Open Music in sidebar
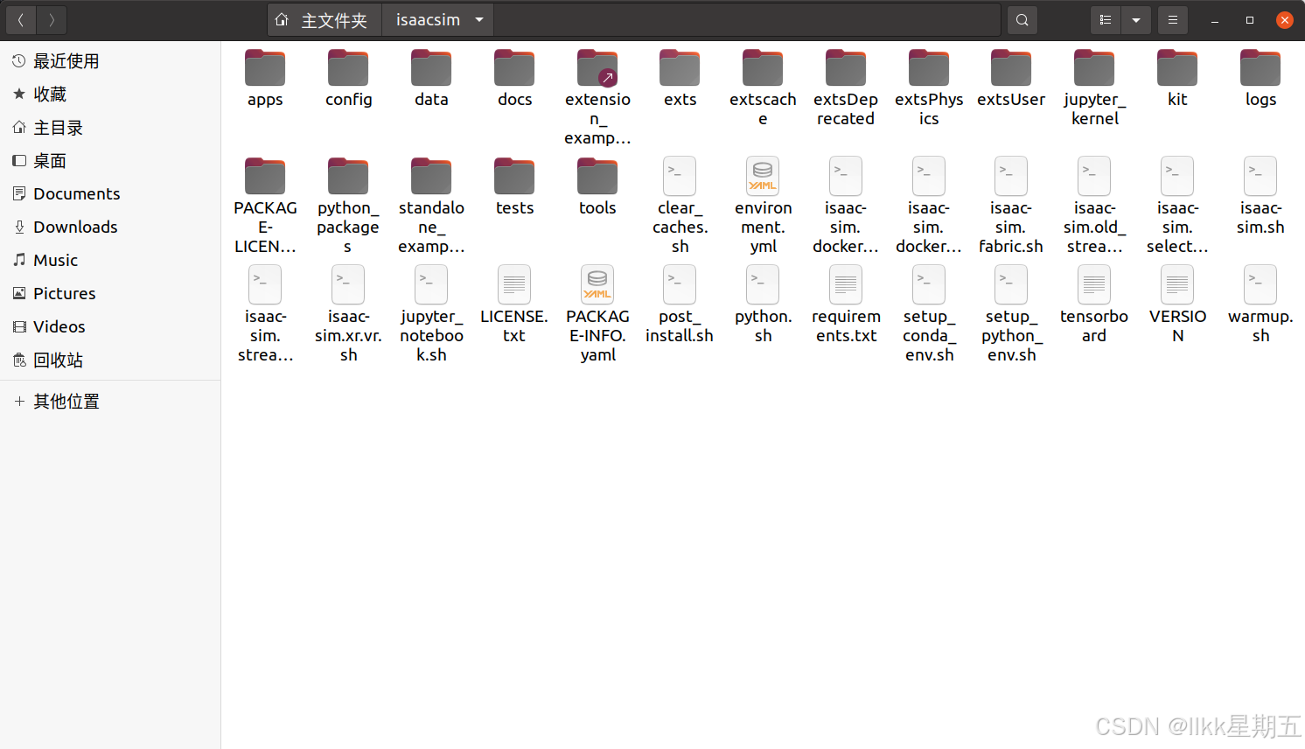Viewport: 1305px width, 749px height. tap(110, 261)
